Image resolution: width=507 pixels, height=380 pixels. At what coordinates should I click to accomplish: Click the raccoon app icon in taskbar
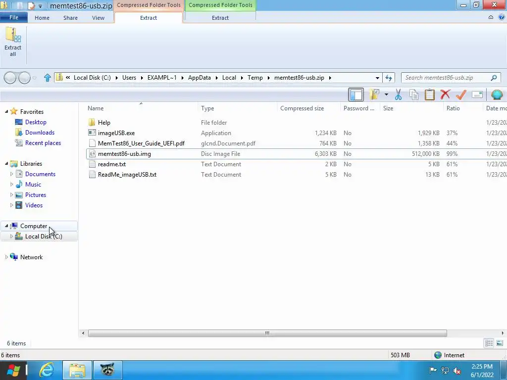click(x=107, y=370)
